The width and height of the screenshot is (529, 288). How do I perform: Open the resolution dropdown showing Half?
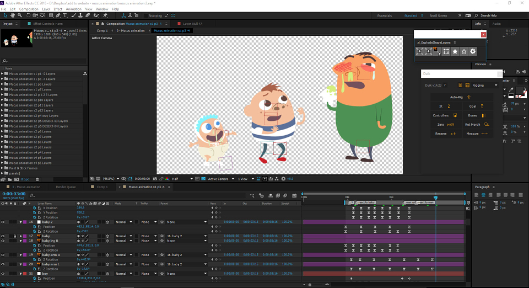[x=182, y=179]
